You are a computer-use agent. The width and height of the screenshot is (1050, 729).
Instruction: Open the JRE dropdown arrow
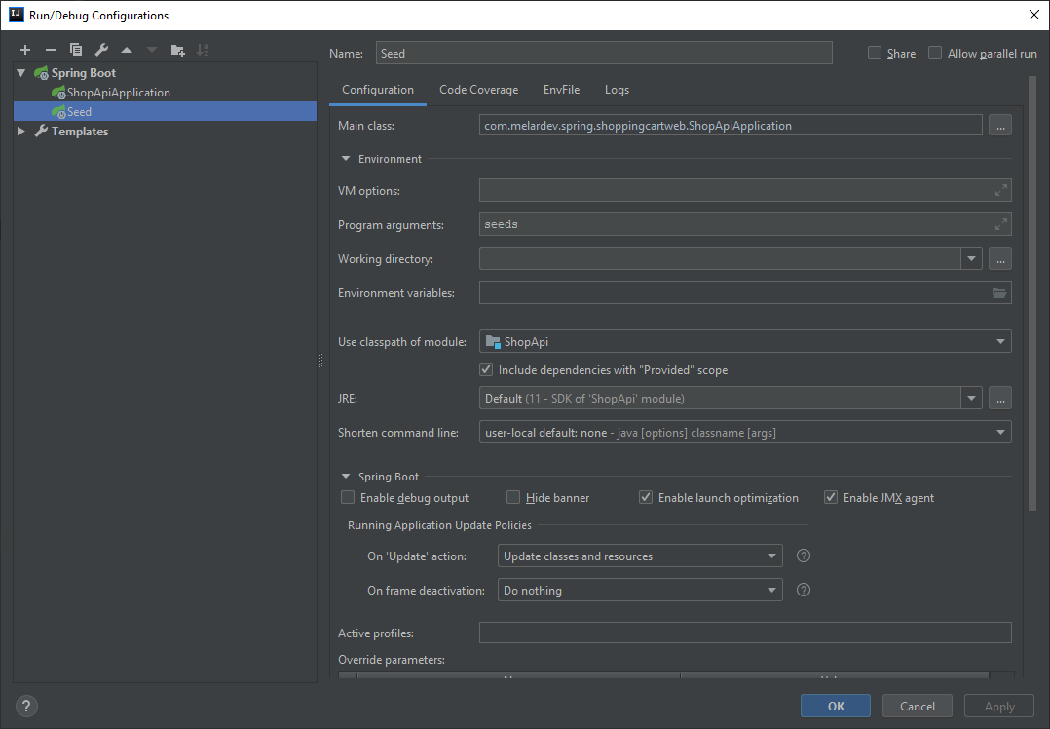coord(972,398)
